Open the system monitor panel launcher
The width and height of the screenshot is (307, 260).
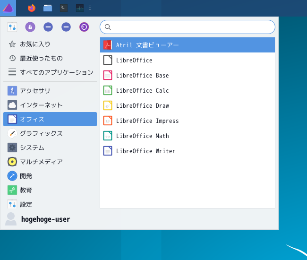80,8
